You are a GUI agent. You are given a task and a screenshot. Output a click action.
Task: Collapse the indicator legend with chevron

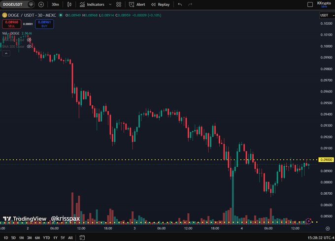point(6,53)
